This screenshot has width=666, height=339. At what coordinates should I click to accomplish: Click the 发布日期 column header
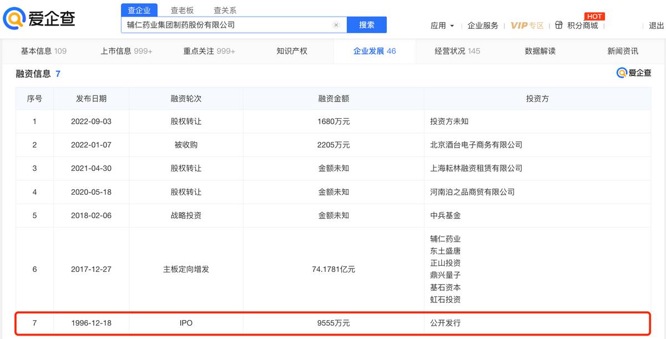point(91,99)
